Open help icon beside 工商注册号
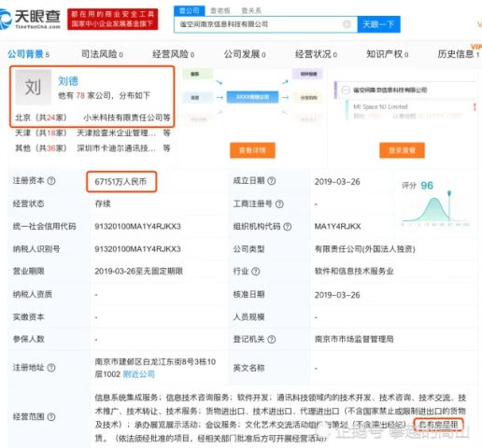Viewport: 482px width, 448px height. [x=279, y=203]
